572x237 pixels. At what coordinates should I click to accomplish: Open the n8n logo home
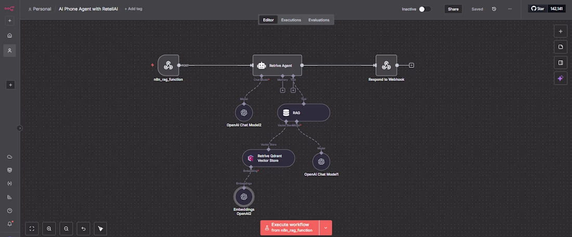click(x=9, y=8)
